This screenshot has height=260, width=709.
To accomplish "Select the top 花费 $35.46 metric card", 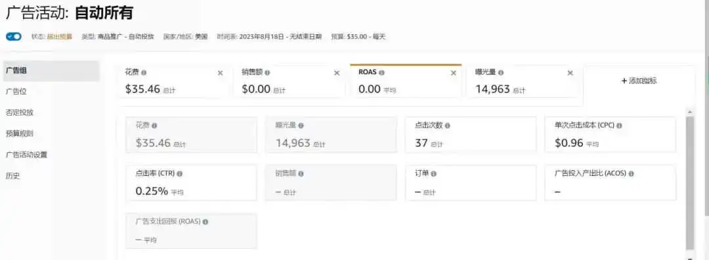I will click(x=173, y=81).
